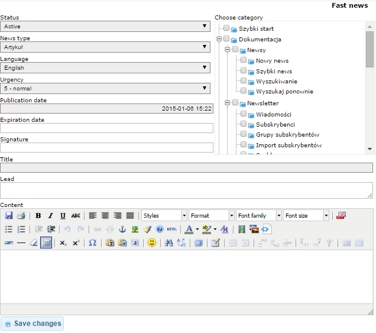Collapse the Newsy tree node

(228, 50)
